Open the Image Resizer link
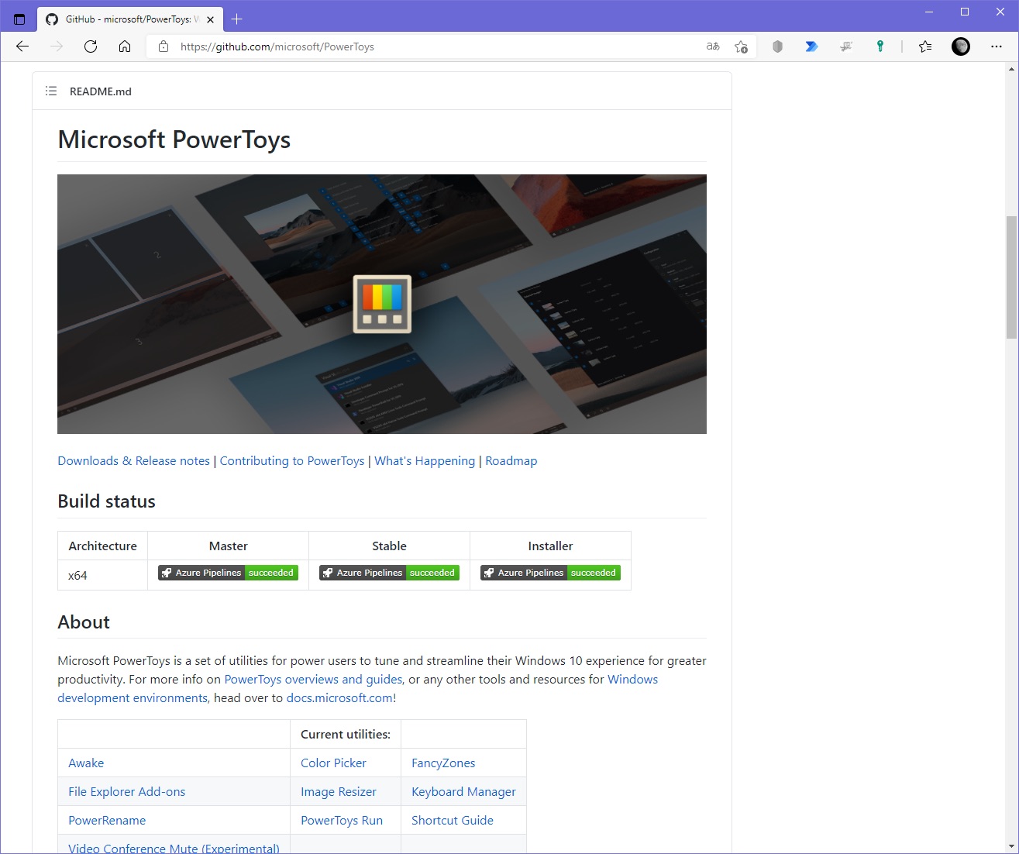The width and height of the screenshot is (1019, 854). pyautogui.click(x=339, y=791)
